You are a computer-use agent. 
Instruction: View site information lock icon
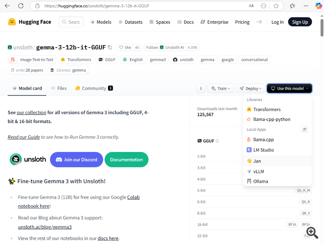coord(38,6)
